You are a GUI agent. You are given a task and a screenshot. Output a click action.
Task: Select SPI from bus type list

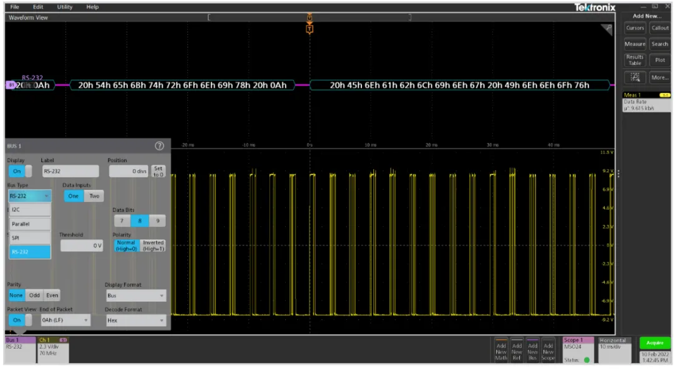29,238
